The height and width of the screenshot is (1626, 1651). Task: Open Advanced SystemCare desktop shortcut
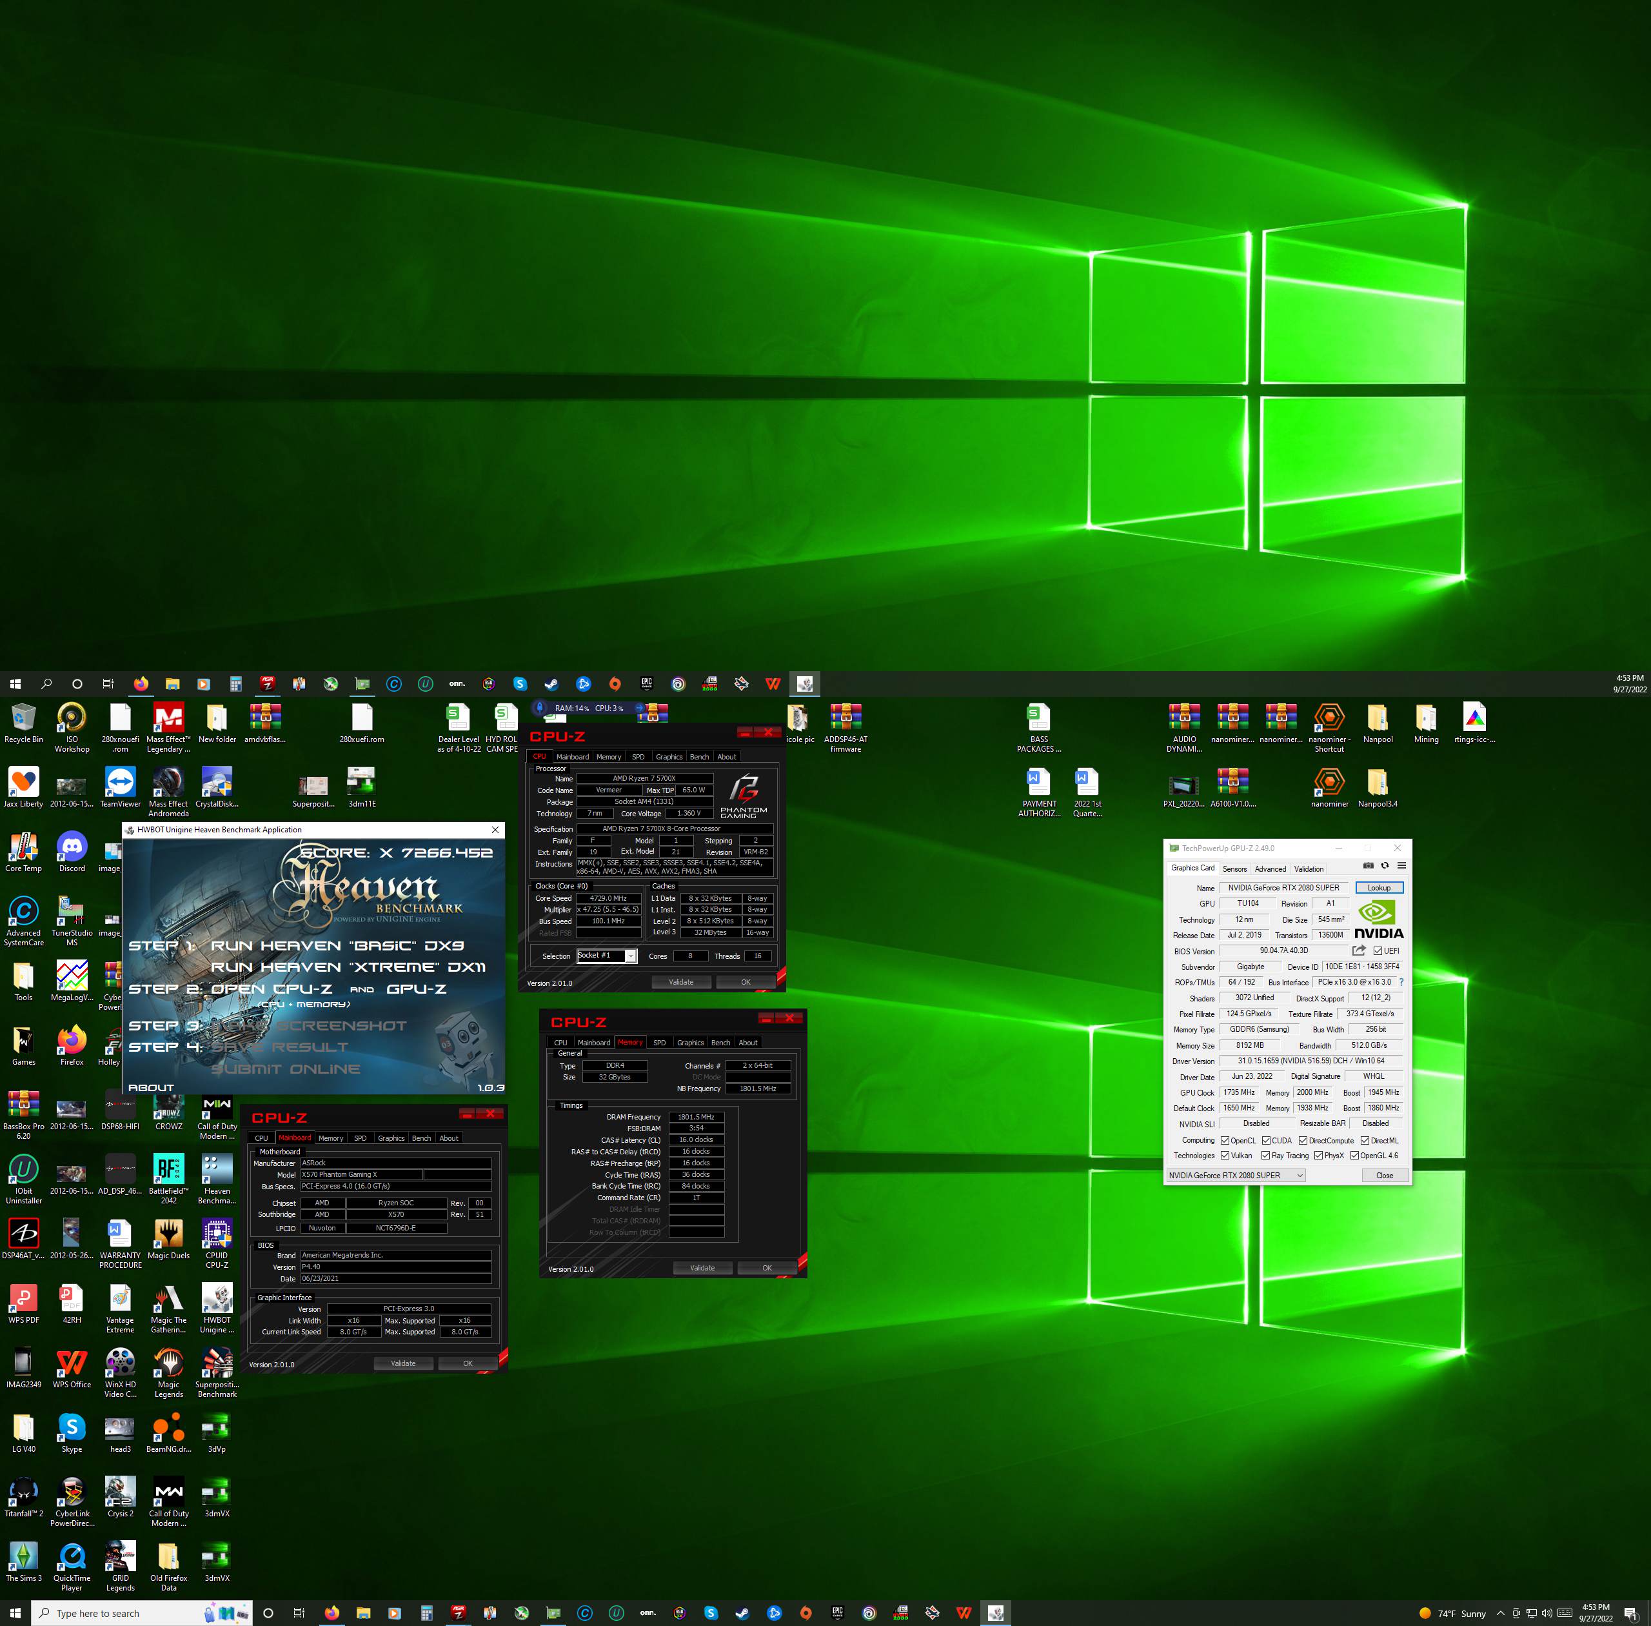[x=24, y=921]
